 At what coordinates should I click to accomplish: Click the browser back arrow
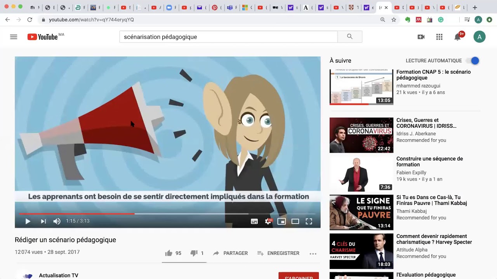tap(7, 19)
